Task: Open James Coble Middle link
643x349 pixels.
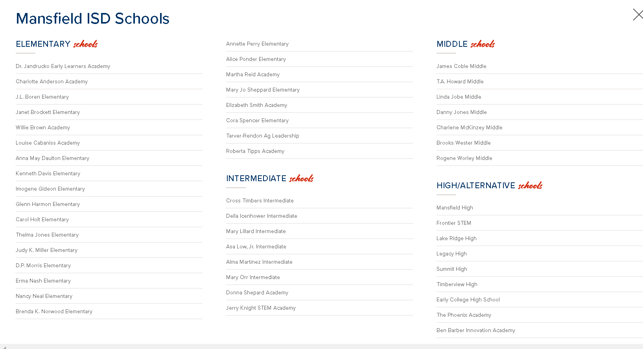Action: point(461,66)
